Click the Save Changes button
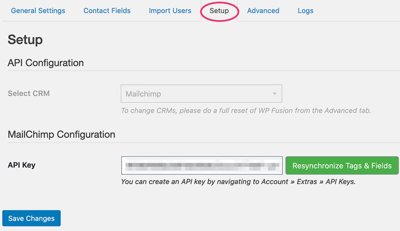 pyautogui.click(x=31, y=218)
